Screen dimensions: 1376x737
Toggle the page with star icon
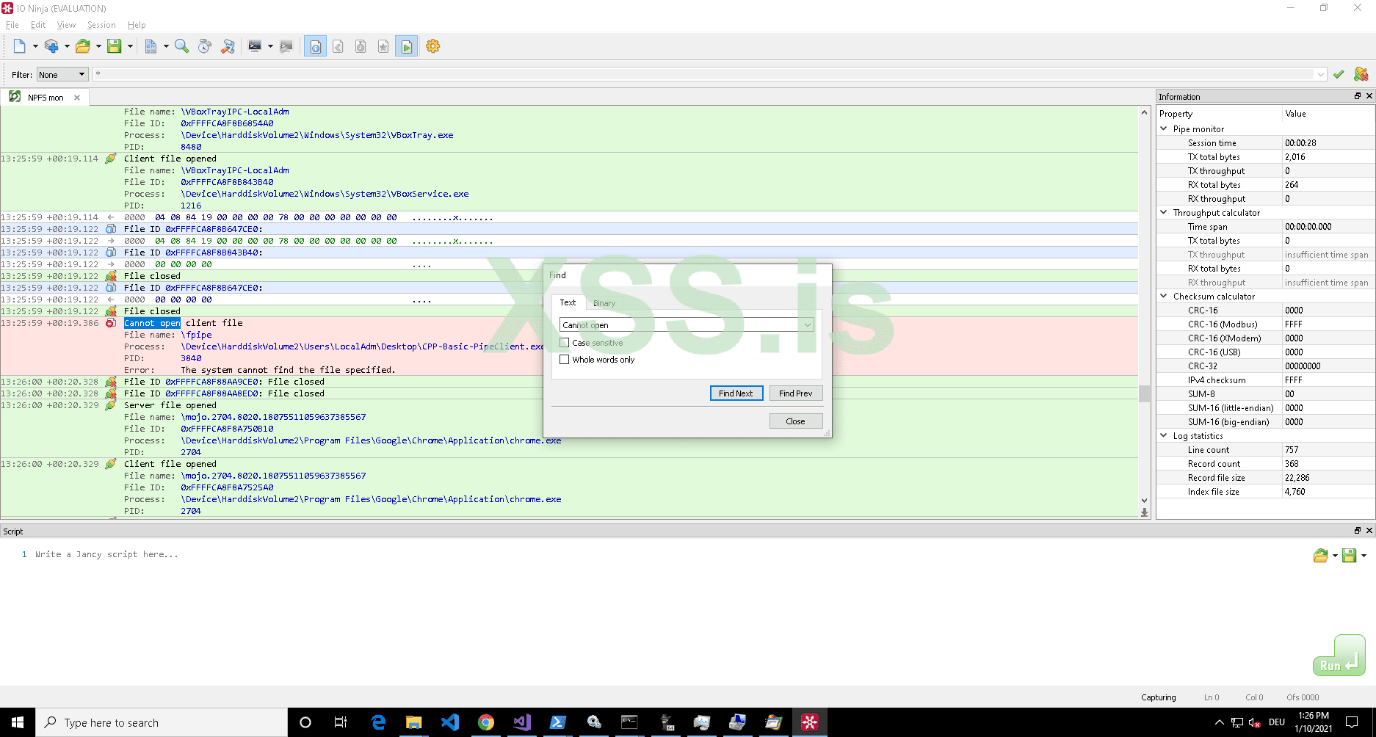383,46
